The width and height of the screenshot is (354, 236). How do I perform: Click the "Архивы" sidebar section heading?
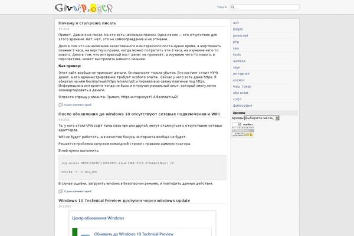[239, 113]
